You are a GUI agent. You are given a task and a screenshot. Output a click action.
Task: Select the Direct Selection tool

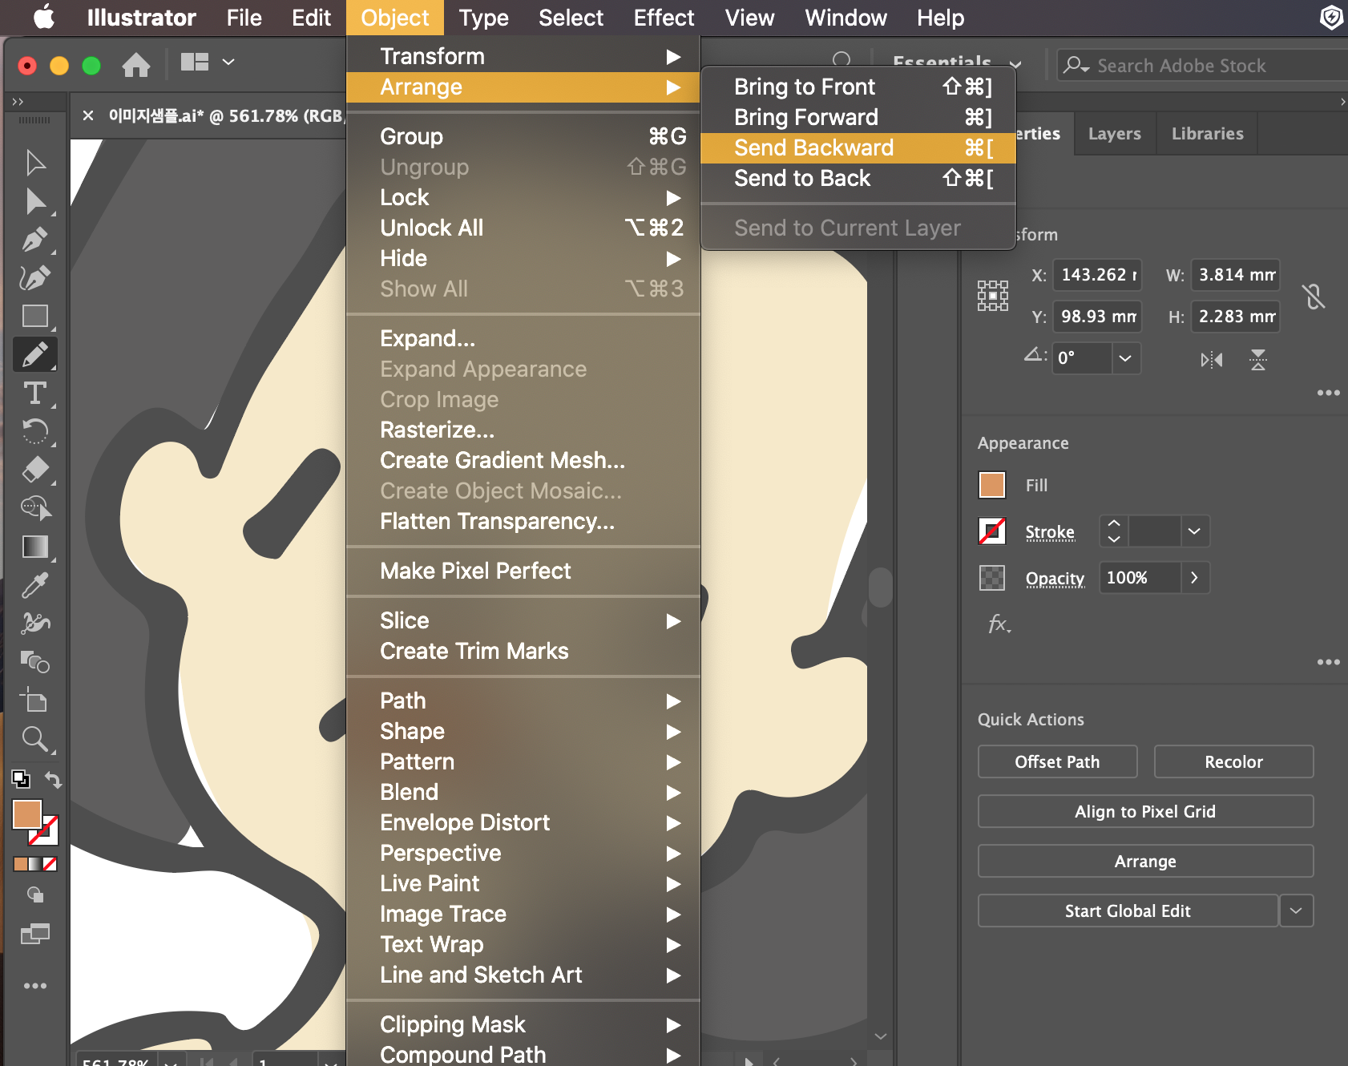coord(35,201)
